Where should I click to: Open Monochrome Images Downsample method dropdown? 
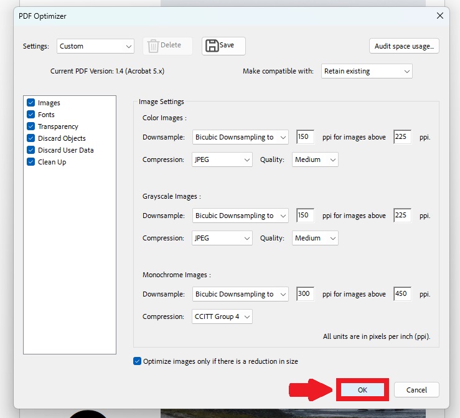[240, 294]
